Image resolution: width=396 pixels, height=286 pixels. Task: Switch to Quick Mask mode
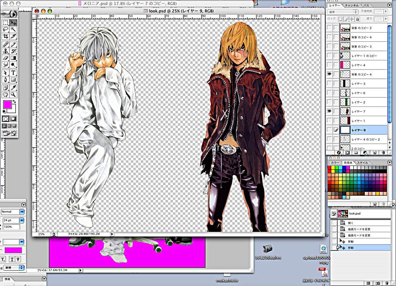pyautogui.click(x=13, y=118)
